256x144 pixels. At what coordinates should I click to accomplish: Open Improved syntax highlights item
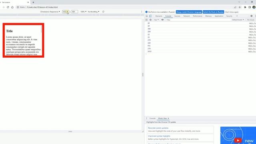[x=159, y=136]
